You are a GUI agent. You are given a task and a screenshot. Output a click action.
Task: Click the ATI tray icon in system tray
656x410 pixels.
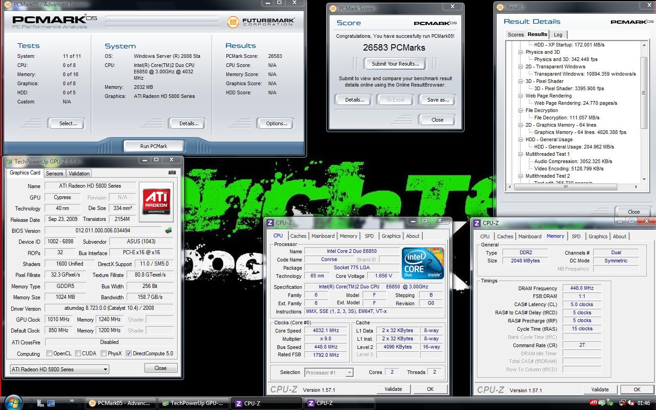coord(593,403)
